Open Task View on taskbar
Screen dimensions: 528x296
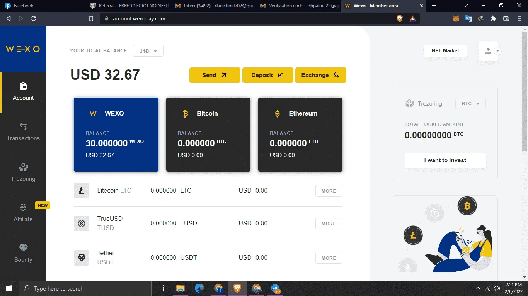[161, 288]
